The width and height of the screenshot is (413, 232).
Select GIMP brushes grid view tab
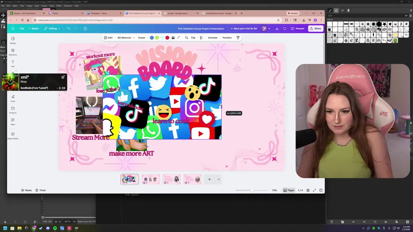coord(336,10)
